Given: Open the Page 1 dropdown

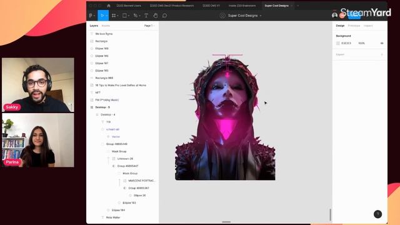Looking at the screenshot, I should (x=149, y=26).
